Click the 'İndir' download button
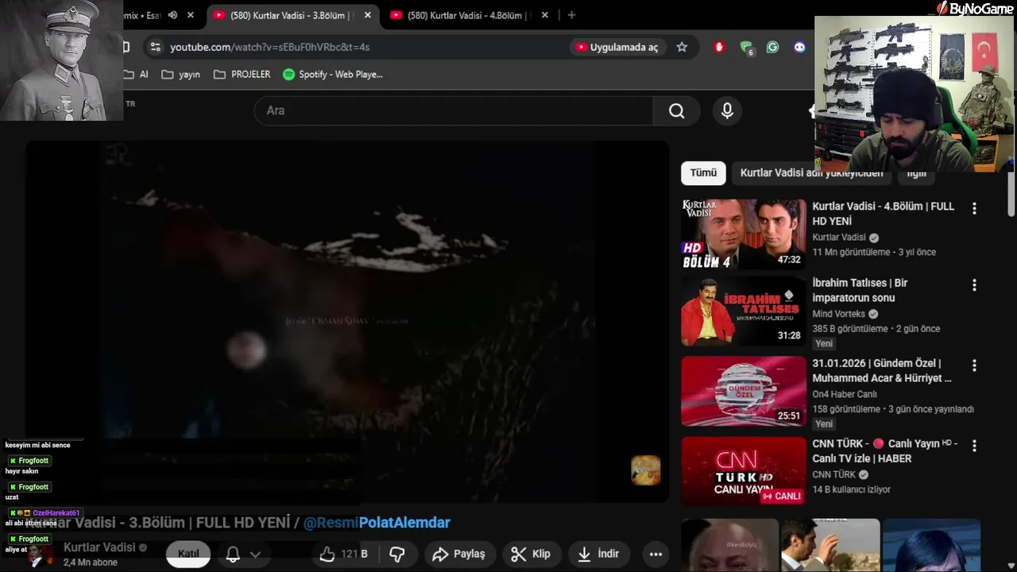This screenshot has height=572, width=1017. point(598,554)
